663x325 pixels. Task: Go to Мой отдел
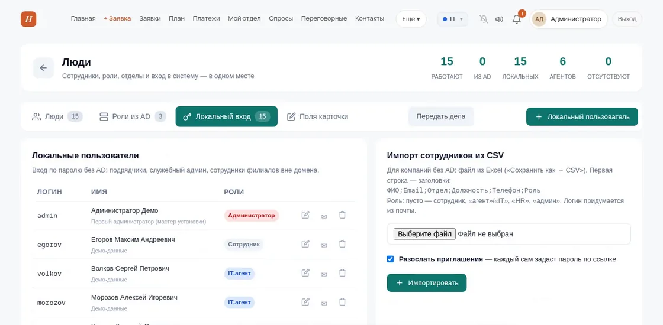tap(244, 18)
